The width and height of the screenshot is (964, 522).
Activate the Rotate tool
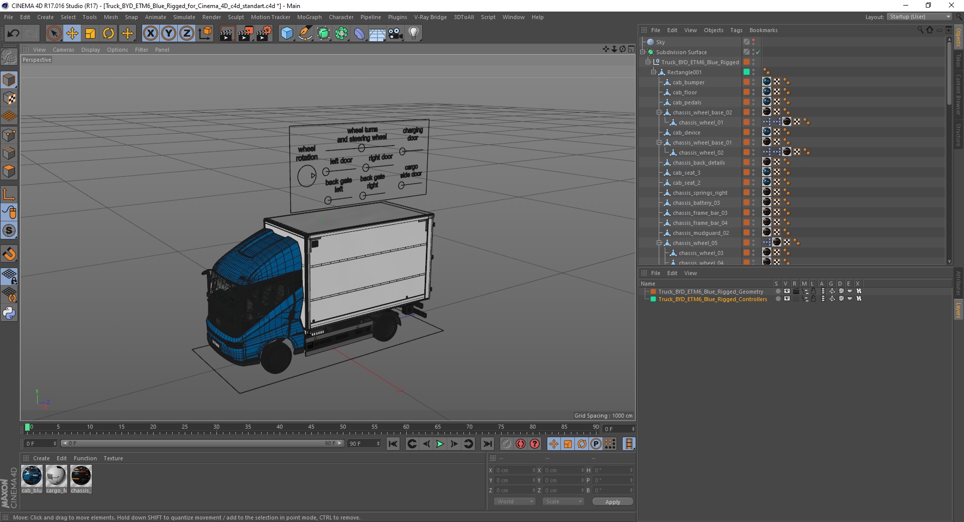[108, 34]
